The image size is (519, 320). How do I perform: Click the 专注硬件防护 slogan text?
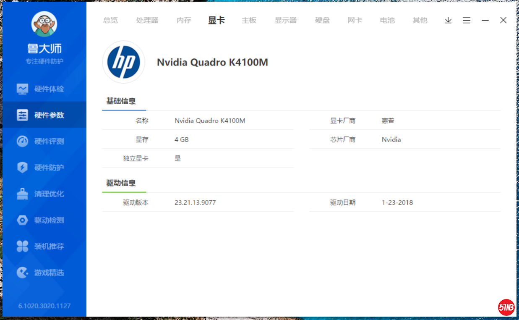click(44, 62)
